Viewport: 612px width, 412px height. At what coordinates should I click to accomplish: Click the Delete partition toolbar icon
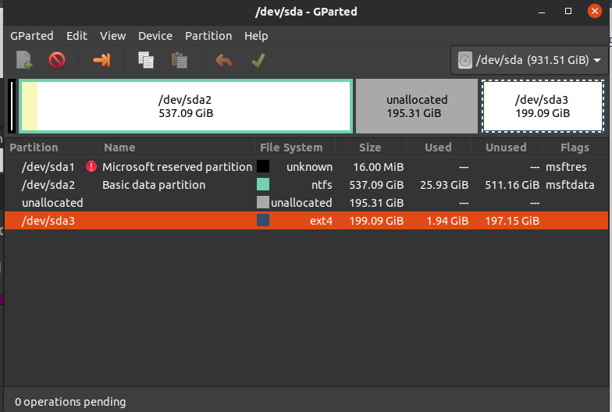(57, 60)
